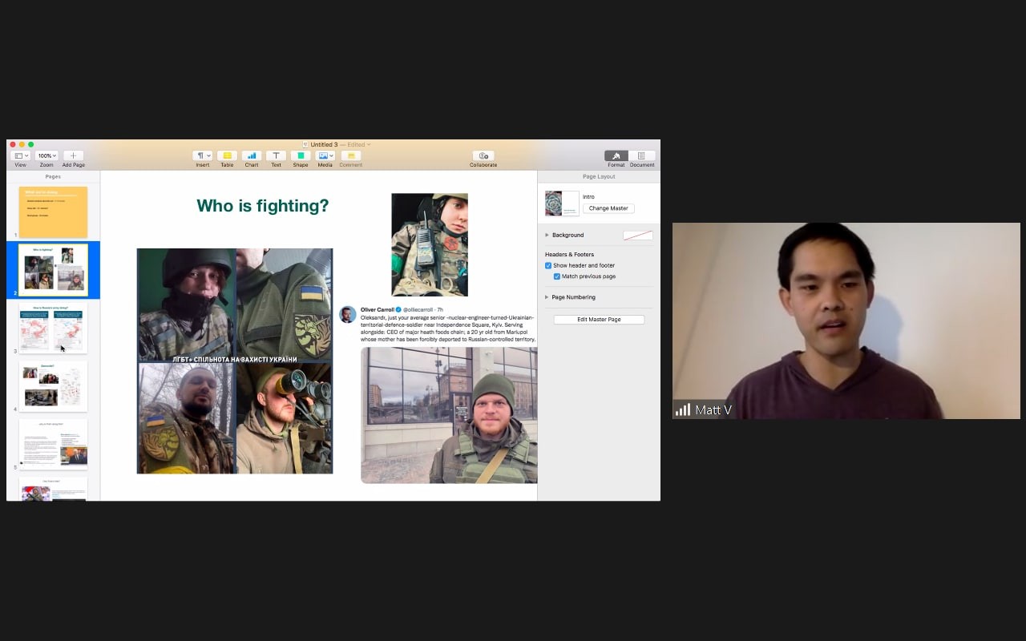The image size is (1026, 641).
Task: Expand the Background section
Action: (x=547, y=235)
